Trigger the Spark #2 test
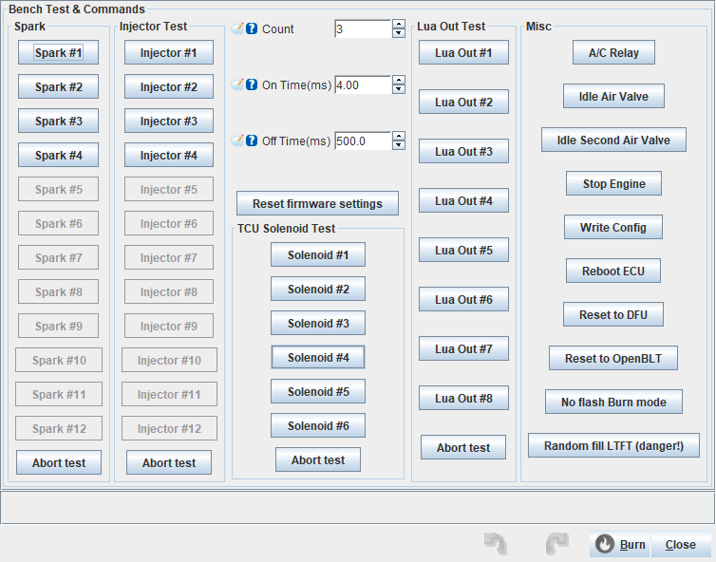Image resolution: width=716 pixels, height=562 pixels. tap(59, 86)
